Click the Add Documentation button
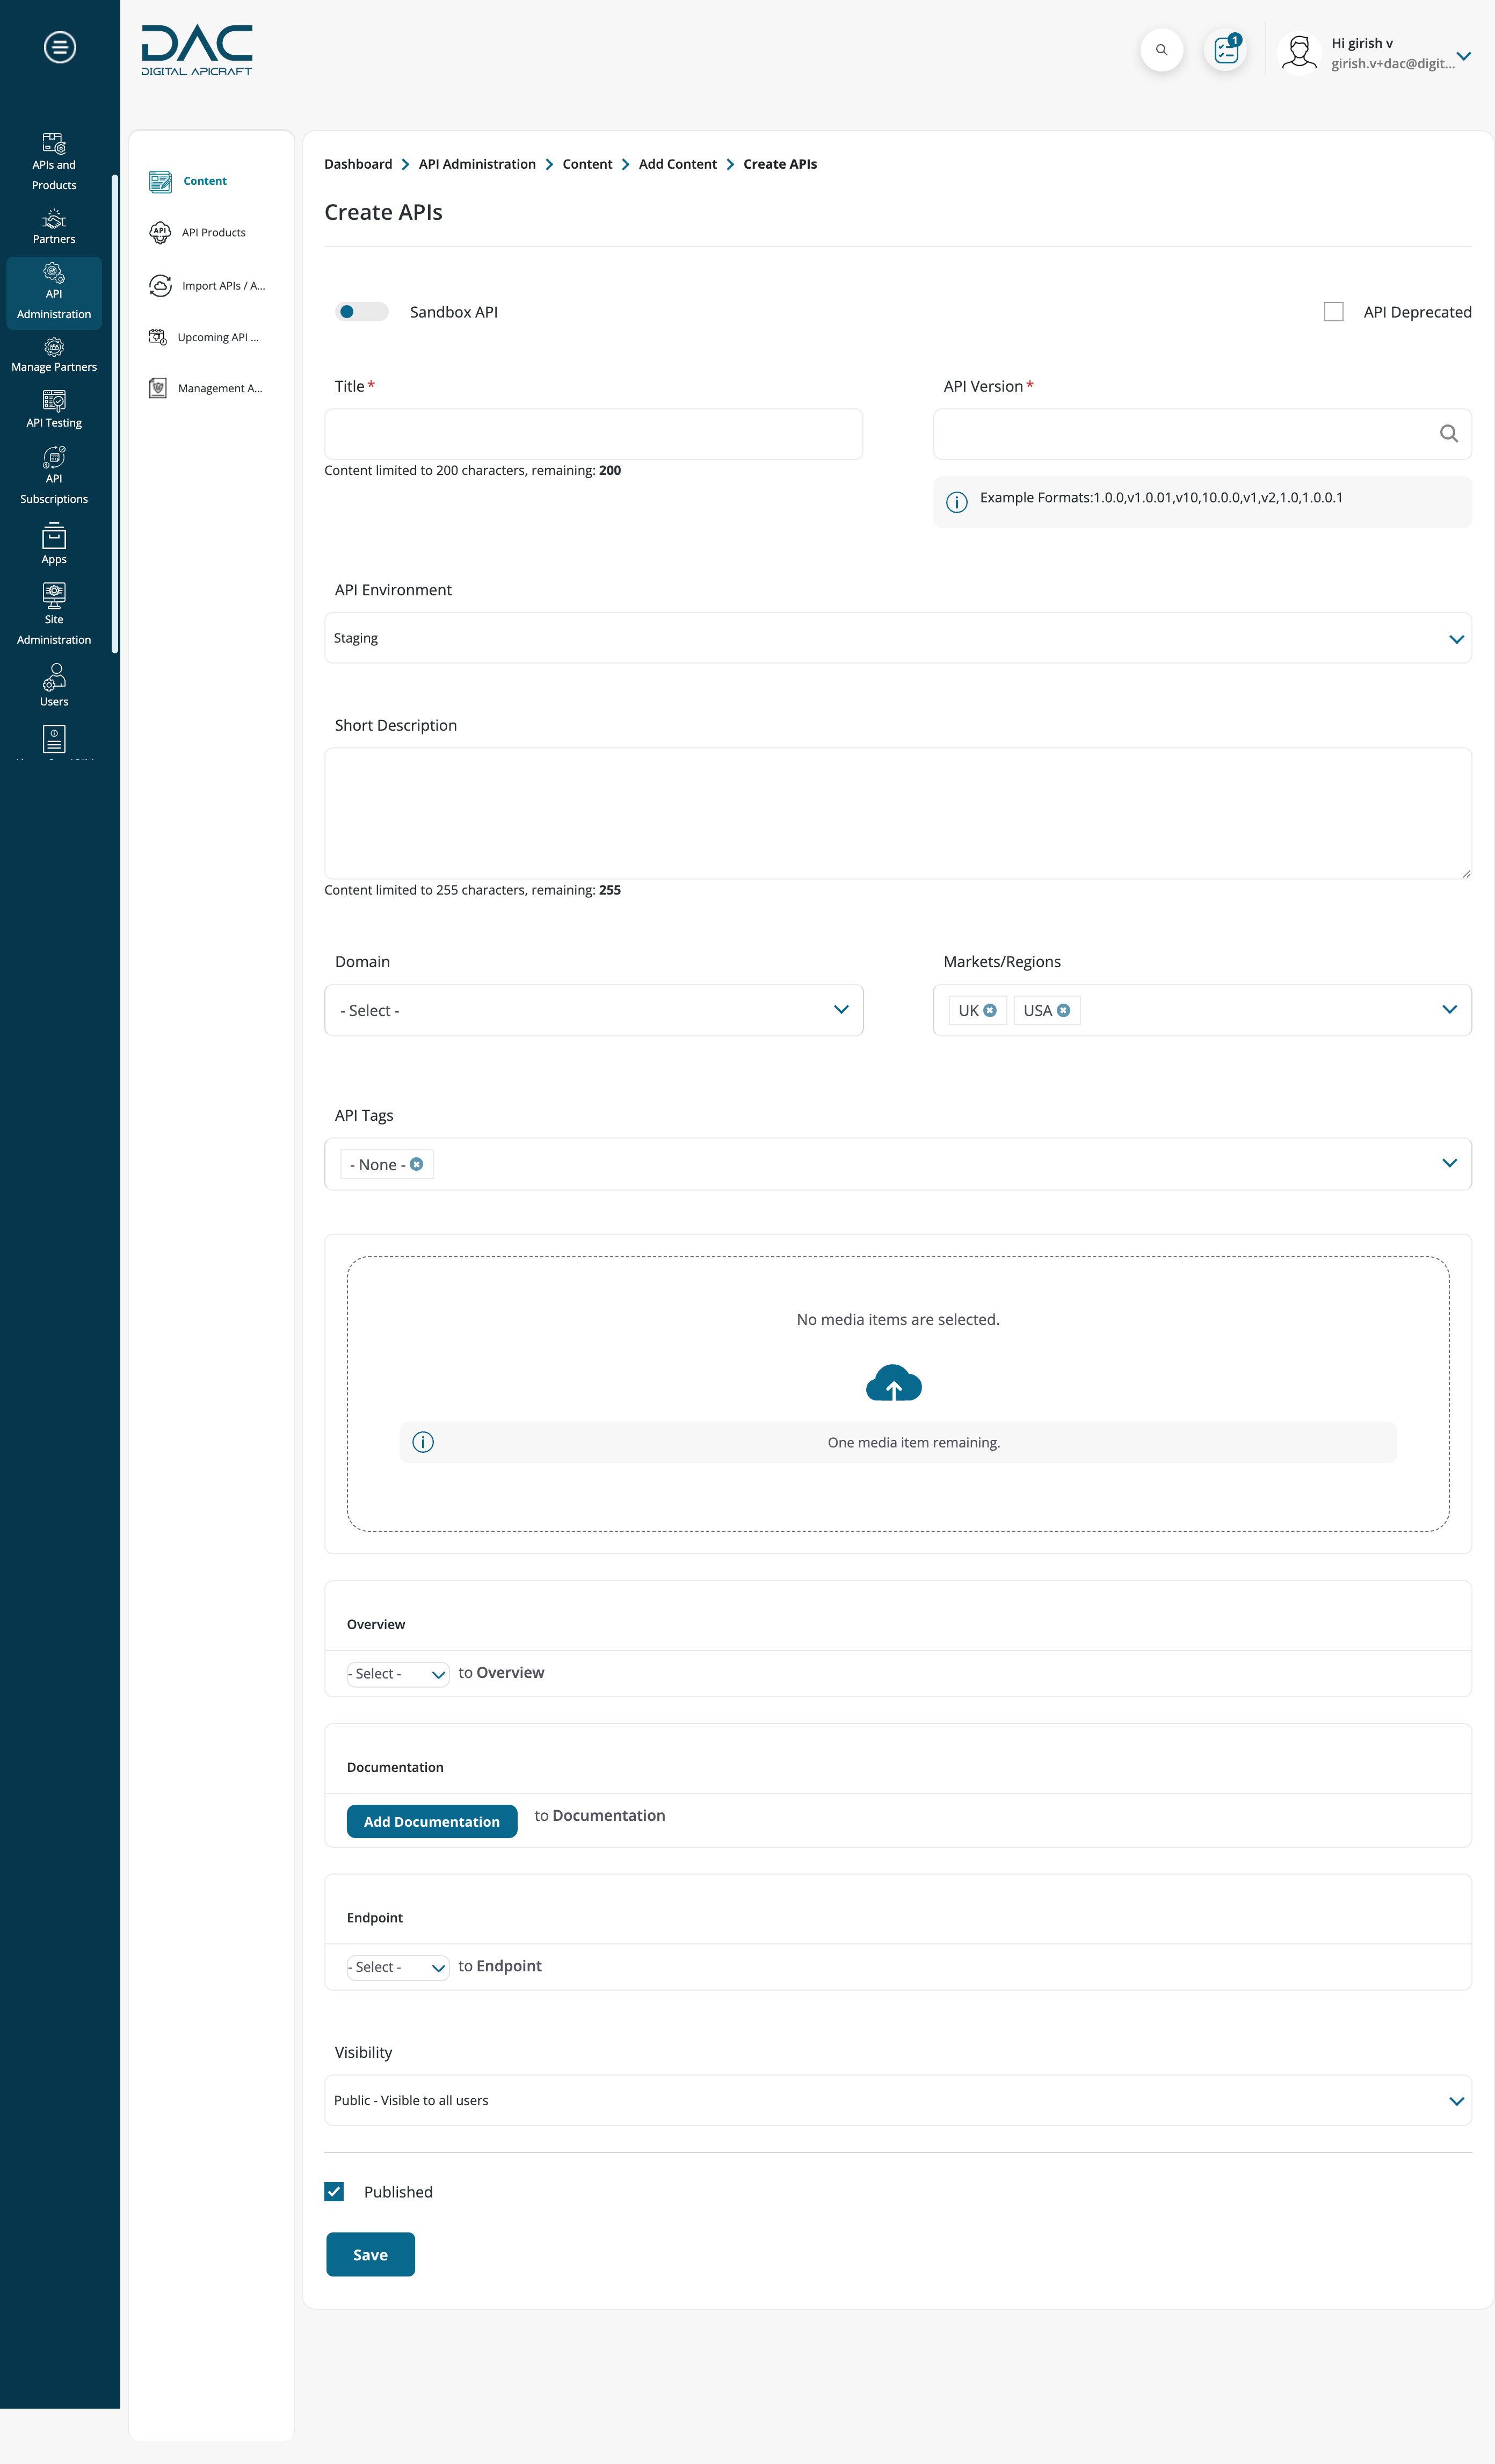Image resolution: width=1495 pixels, height=2464 pixels. (x=432, y=1821)
